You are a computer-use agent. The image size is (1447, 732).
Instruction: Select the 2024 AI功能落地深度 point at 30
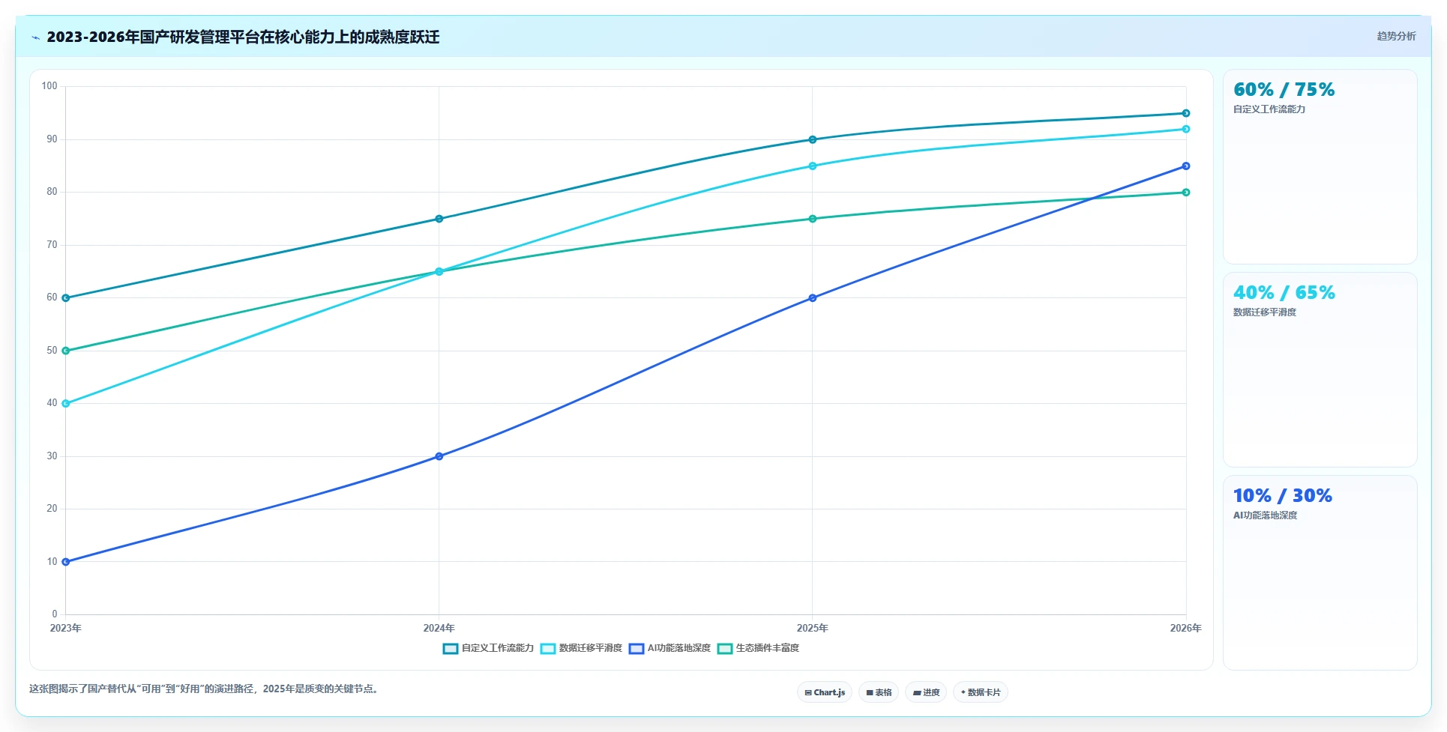439,456
